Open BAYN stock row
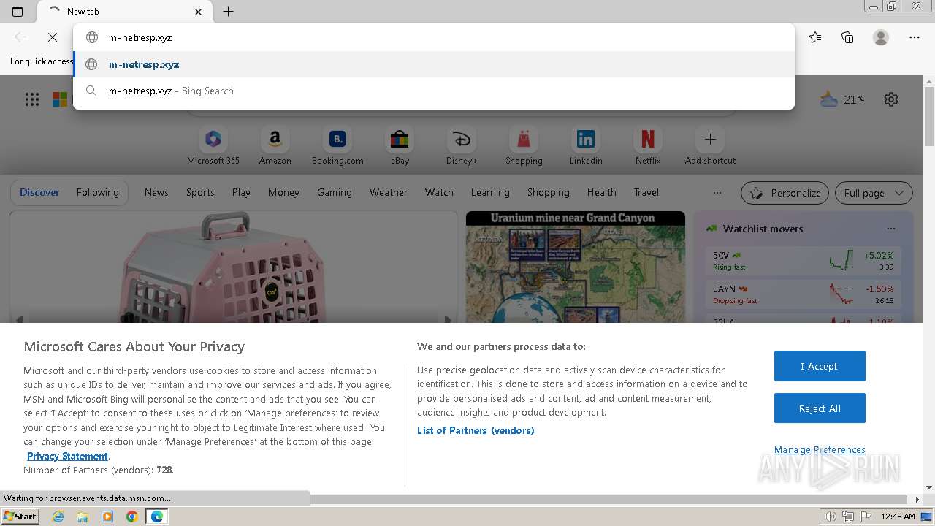Image resolution: width=935 pixels, height=526 pixels. pos(803,294)
